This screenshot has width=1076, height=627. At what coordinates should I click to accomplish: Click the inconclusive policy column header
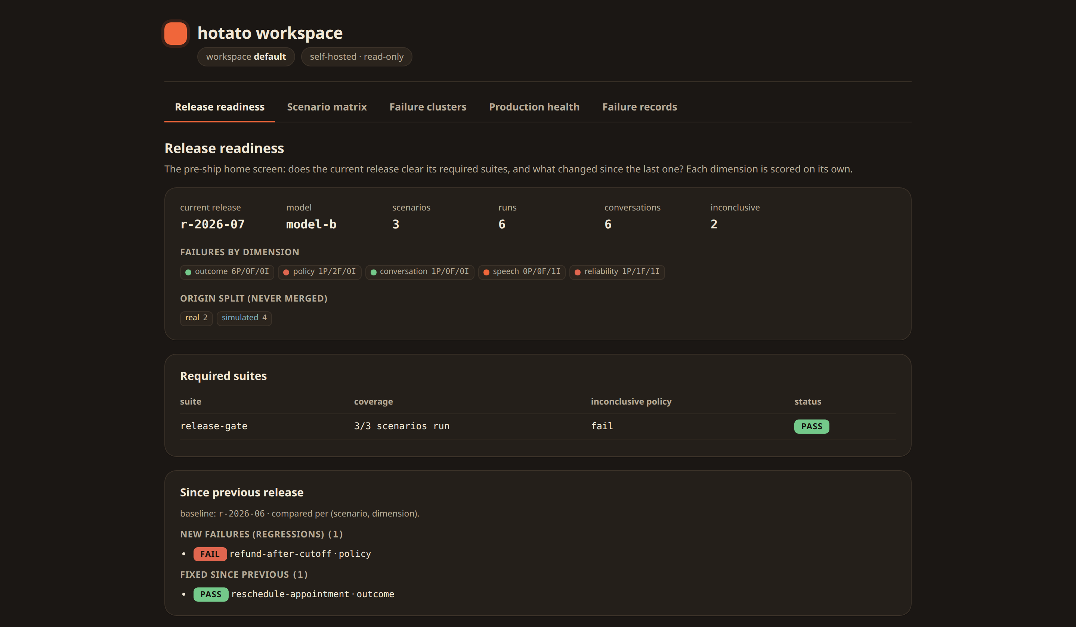click(x=631, y=402)
